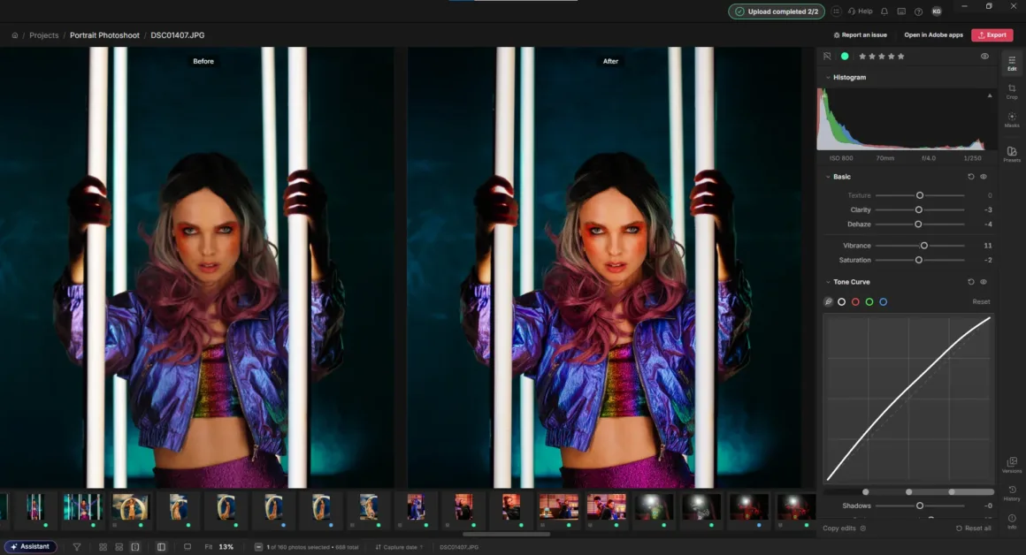Go to home via the house icon

point(14,35)
